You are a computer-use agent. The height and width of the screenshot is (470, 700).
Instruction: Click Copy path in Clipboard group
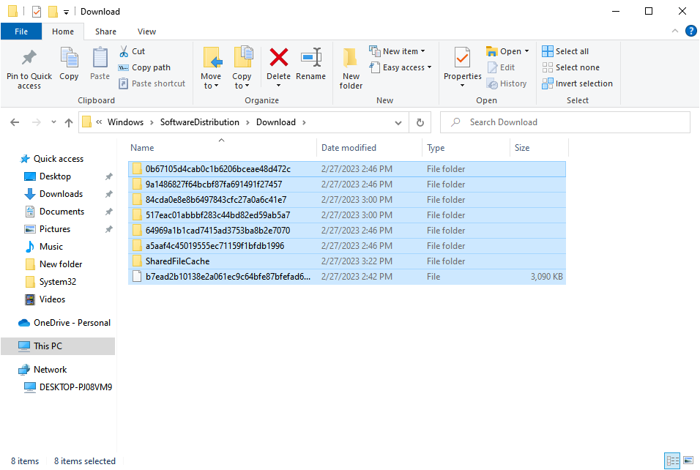144,67
